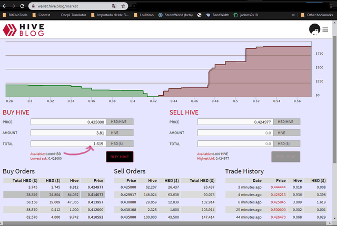This screenshot has height=226, width=337.
Task: Click the translate page icon in the address bar
Action: click(x=114, y=6)
